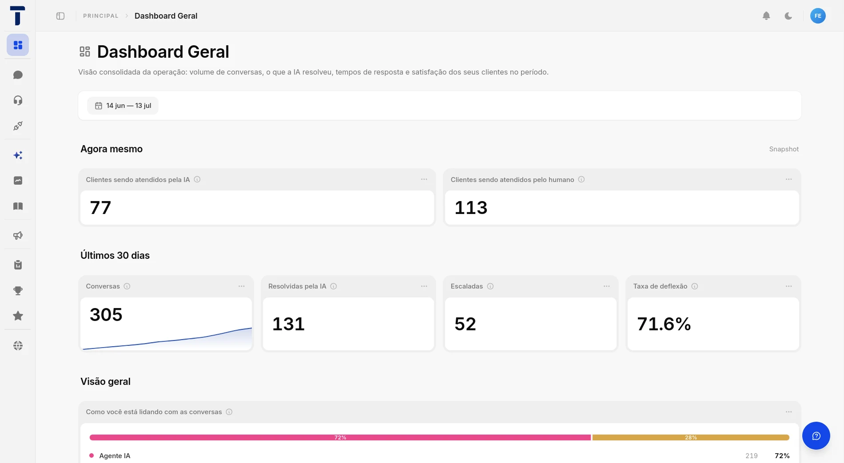Screen dimensions: 844x463
Task: Open the headset support sidebar icon
Action: [18, 100]
